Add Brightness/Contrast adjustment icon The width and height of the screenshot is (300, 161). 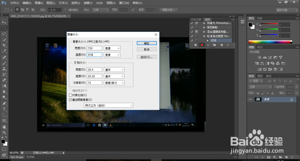(259, 57)
